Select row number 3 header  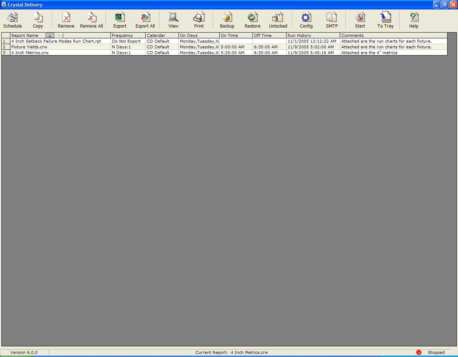point(6,53)
